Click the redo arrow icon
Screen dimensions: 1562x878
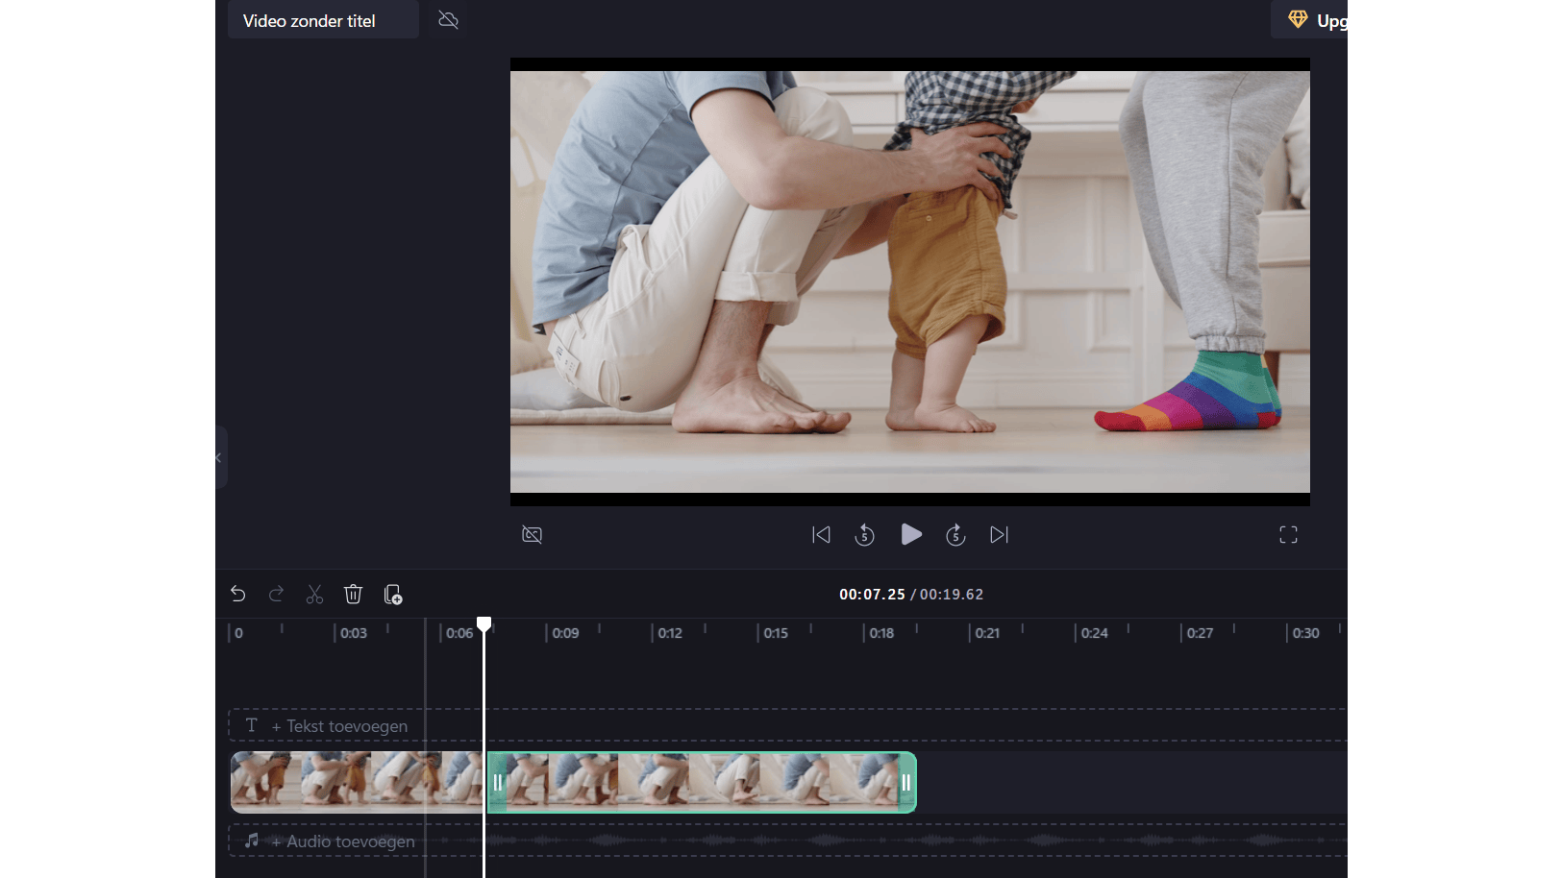[276, 595]
